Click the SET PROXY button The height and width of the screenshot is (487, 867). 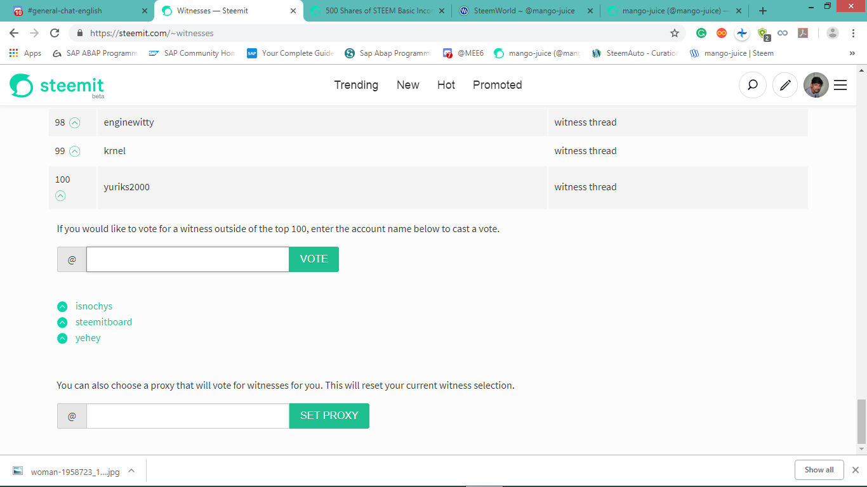(x=329, y=416)
